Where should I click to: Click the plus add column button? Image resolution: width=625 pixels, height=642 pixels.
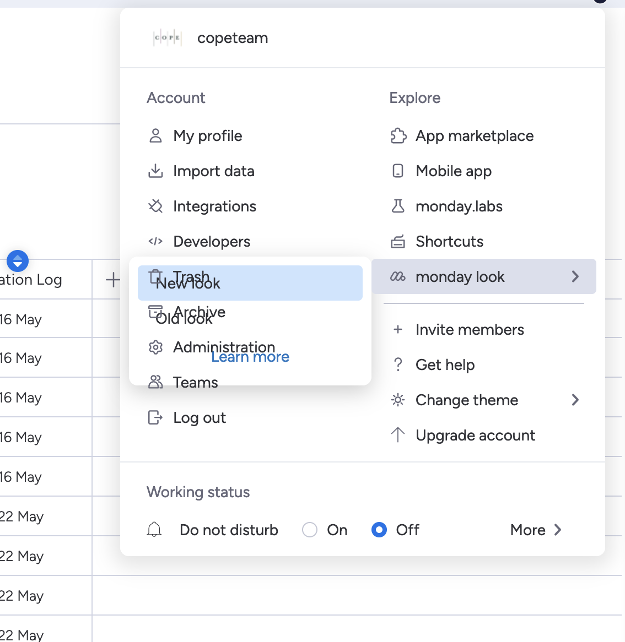point(112,280)
